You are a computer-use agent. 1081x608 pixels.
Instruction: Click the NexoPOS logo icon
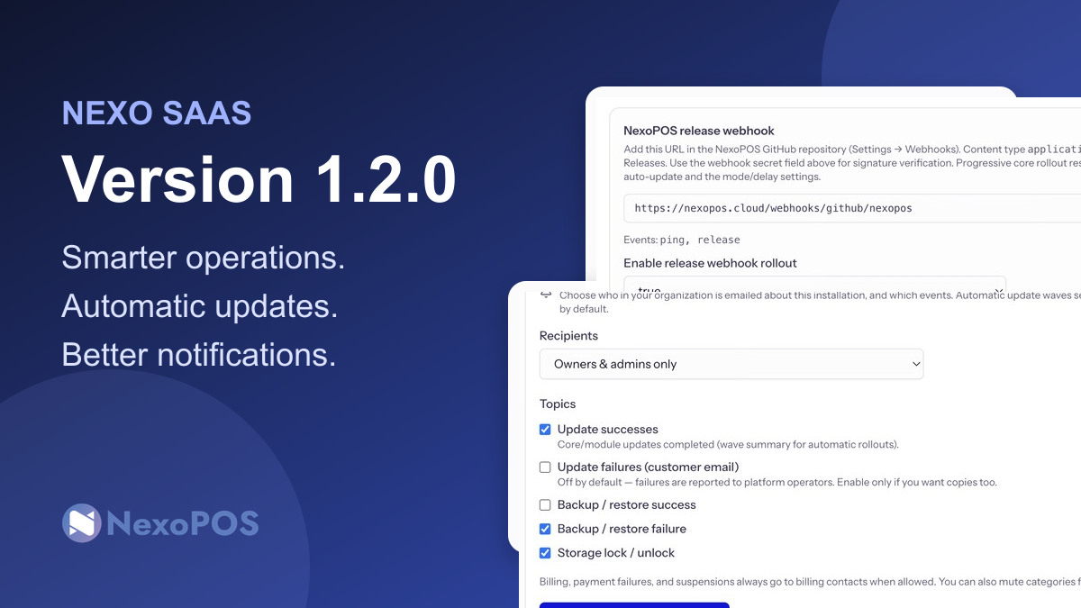[81, 522]
